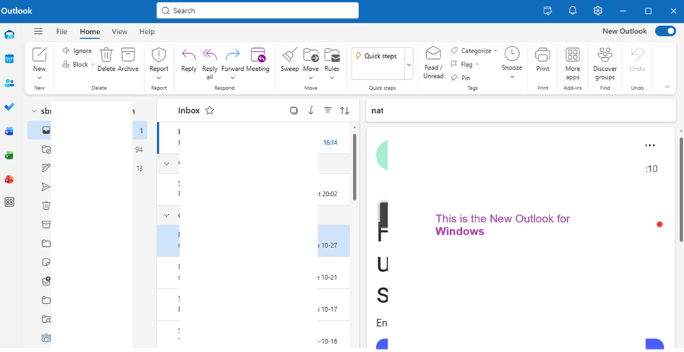Open the File menu
This screenshot has height=352, width=684.
pyautogui.click(x=62, y=31)
